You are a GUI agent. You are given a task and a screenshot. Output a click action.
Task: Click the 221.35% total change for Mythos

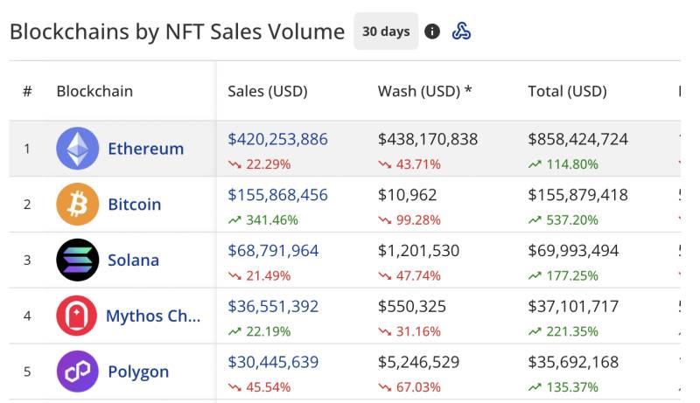[563, 331]
